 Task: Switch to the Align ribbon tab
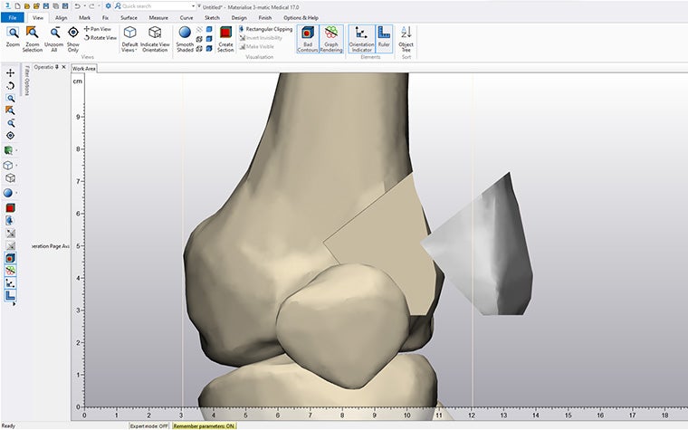pos(61,17)
